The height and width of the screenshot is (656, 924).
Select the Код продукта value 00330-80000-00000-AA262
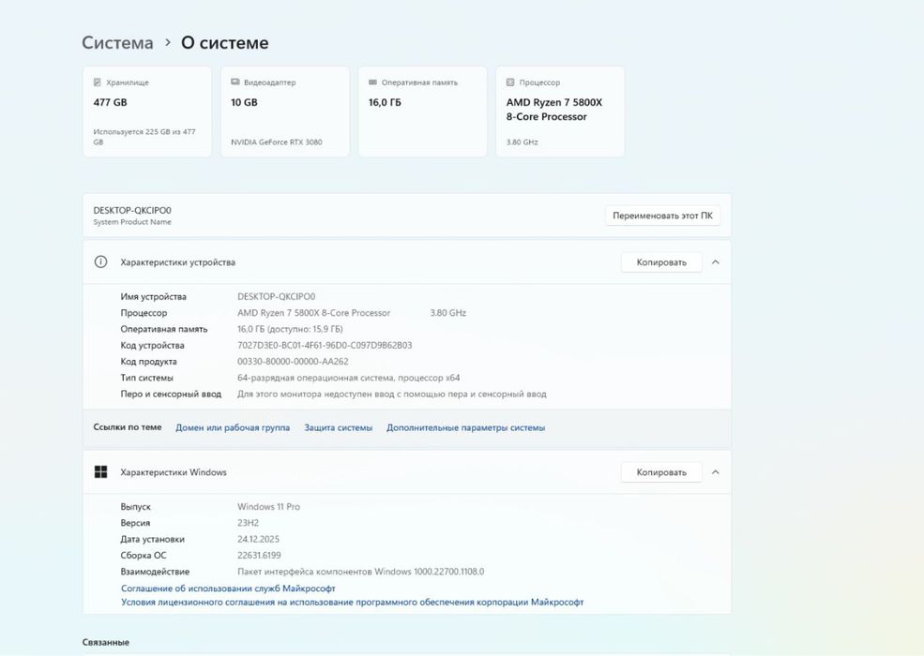[293, 362]
